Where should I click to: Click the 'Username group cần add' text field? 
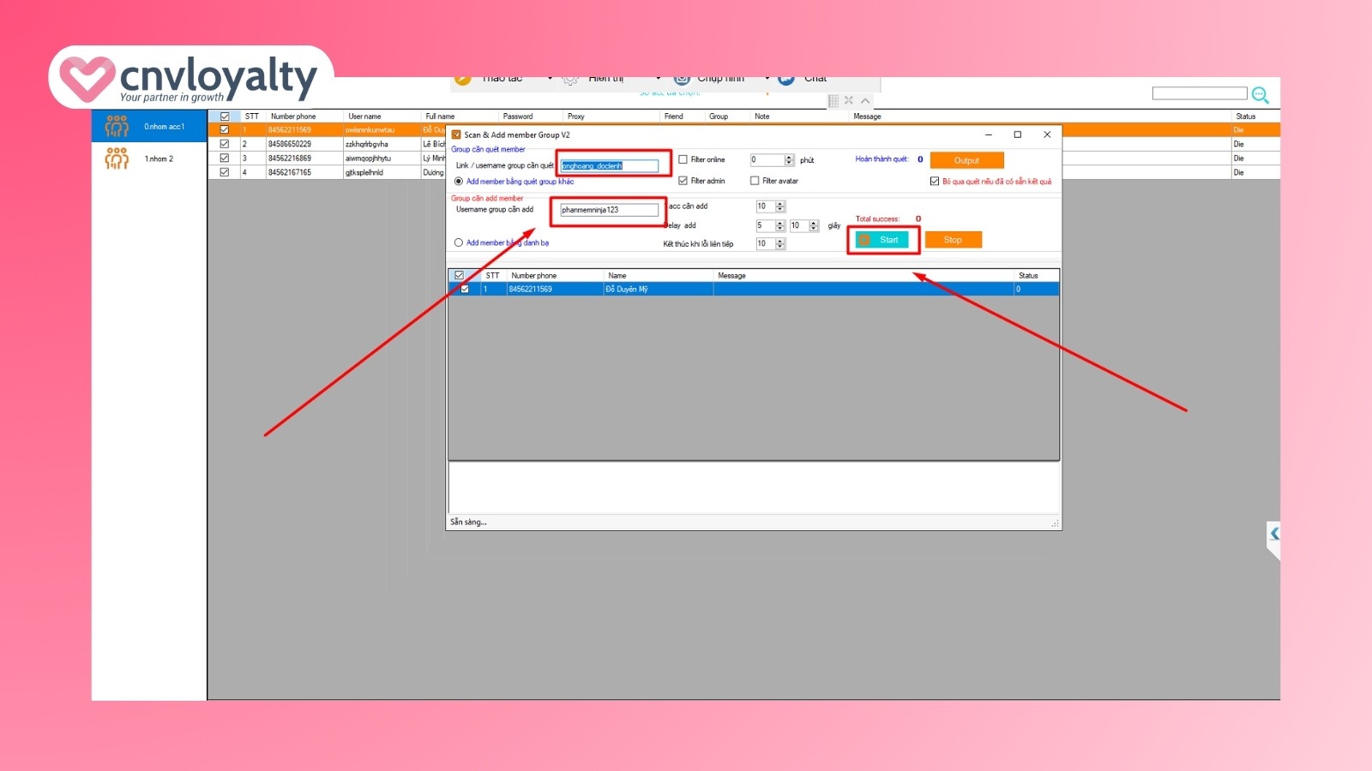click(609, 210)
